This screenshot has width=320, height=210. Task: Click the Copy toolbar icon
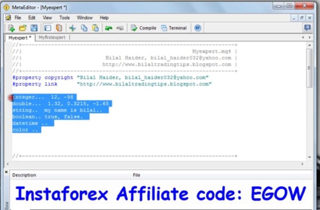[x=84, y=28]
